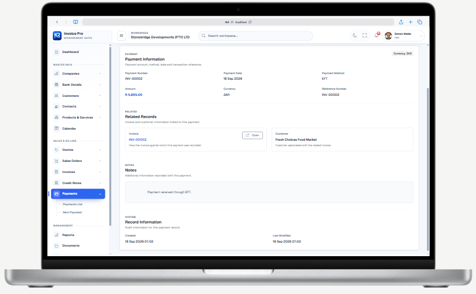The height and width of the screenshot is (294, 476).
Task: Reload page with the refresh icon
Action: (250, 22)
